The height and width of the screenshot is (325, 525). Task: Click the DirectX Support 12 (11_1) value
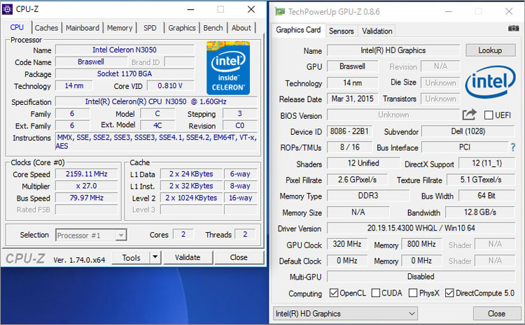point(486,163)
